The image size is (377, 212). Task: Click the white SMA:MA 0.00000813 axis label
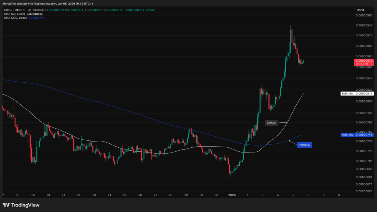357,94
